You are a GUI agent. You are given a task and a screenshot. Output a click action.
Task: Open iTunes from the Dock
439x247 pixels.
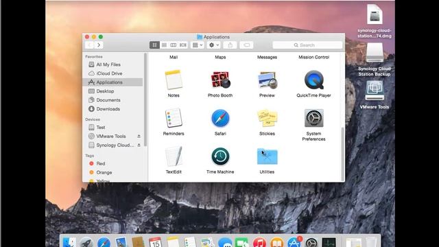coord(259,242)
